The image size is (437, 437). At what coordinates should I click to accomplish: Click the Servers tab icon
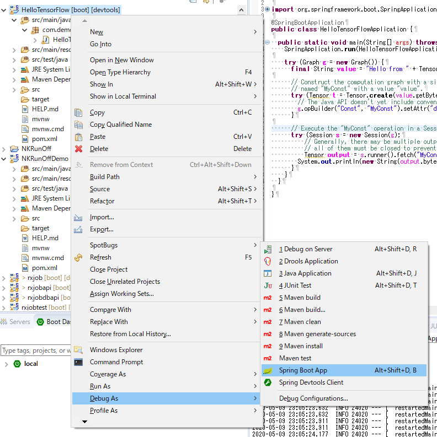[x=4, y=322]
